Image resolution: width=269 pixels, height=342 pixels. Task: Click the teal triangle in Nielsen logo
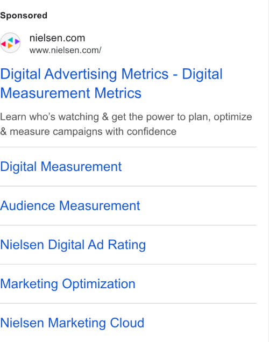click(10, 40)
